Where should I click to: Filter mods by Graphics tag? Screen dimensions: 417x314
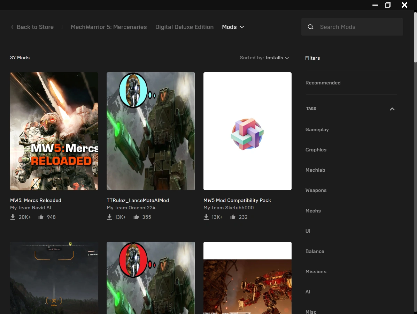pos(316,150)
